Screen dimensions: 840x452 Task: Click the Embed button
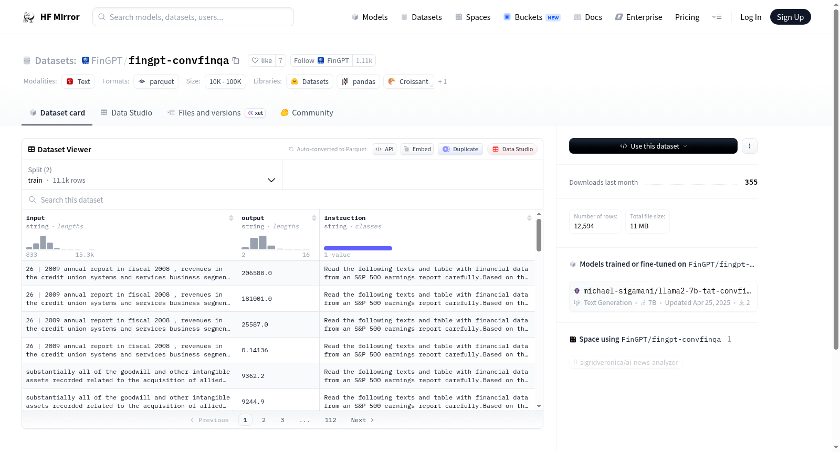pyautogui.click(x=417, y=149)
